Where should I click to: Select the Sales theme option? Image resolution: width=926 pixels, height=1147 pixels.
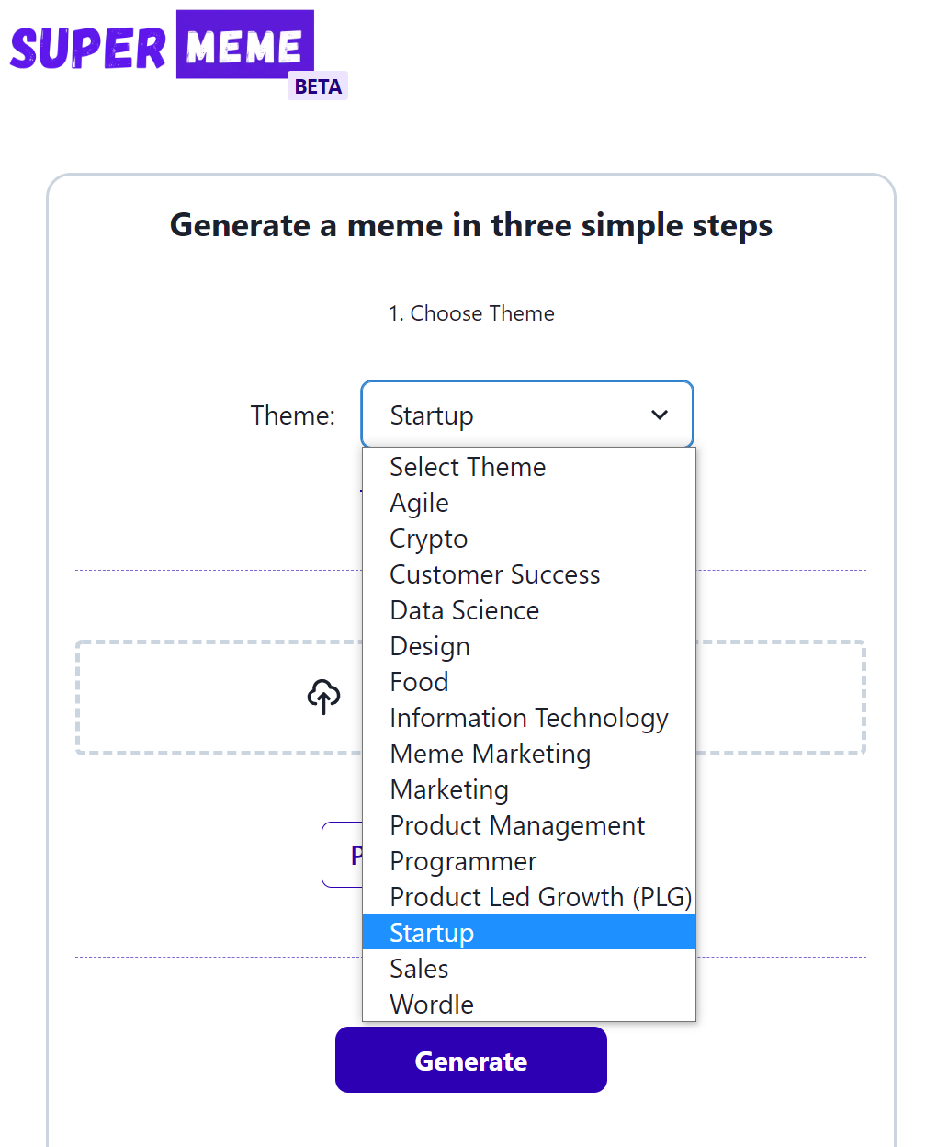(420, 969)
